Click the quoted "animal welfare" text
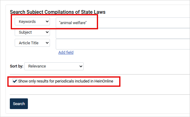This screenshot has height=117, width=190. pyautogui.click(x=73, y=23)
